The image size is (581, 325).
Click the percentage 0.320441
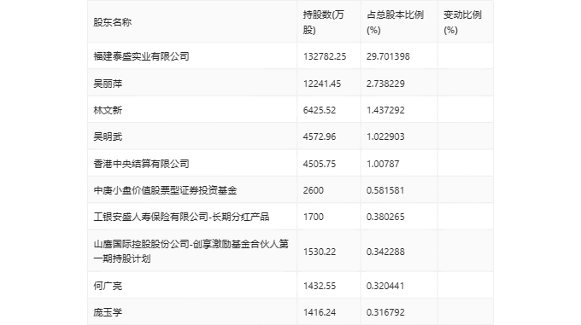[x=385, y=286]
